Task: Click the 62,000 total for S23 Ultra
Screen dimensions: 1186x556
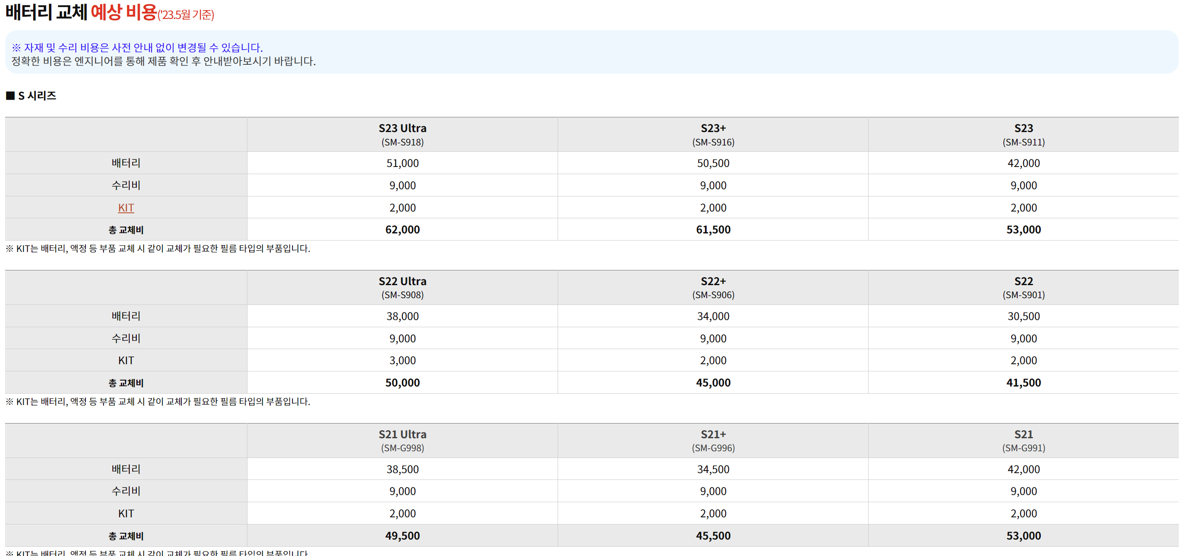Action: click(x=402, y=230)
